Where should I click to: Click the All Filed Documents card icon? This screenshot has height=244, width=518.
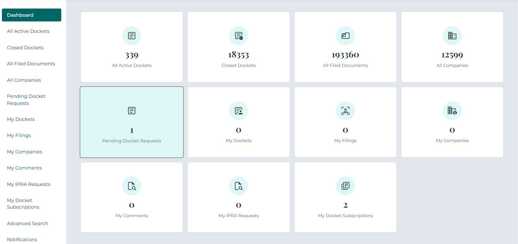coord(345,36)
